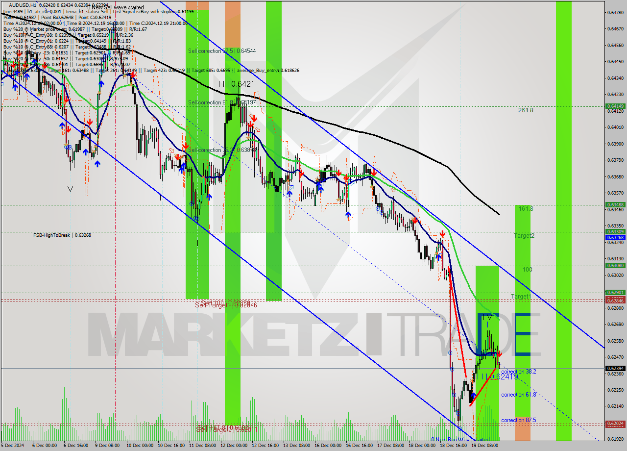Select the 'New Sell wave started' label
This screenshot has width=627, height=451.
pos(118,7)
